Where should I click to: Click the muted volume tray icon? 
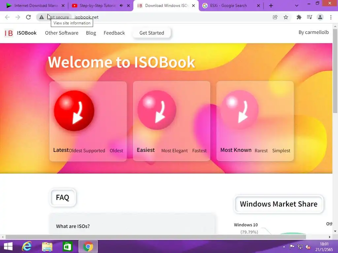pyautogui.click(x=308, y=247)
